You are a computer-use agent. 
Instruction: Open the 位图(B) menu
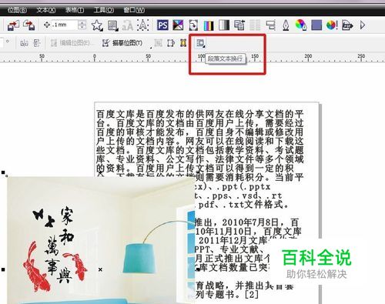point(17,10)
